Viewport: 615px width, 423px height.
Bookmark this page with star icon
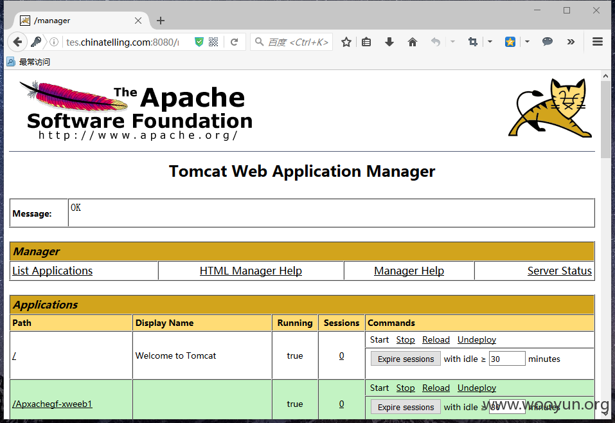(346, 42)
